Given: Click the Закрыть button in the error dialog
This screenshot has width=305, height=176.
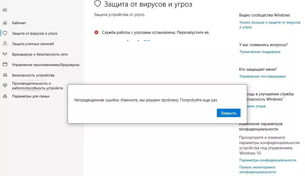Looking at the screenshot, I should click(x=228, y=113).
